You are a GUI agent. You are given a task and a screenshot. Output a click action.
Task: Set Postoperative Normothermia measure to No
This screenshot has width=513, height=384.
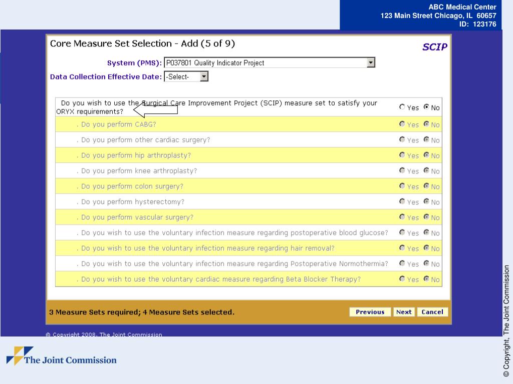pos(426,263)
